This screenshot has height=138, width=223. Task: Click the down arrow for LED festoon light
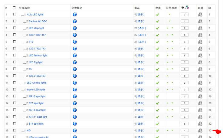click(172, 56)
